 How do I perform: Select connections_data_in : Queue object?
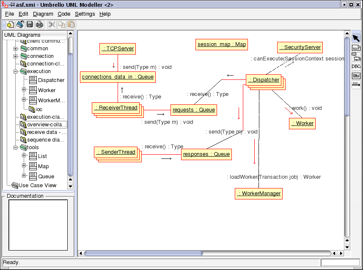(x=118, y=77)
